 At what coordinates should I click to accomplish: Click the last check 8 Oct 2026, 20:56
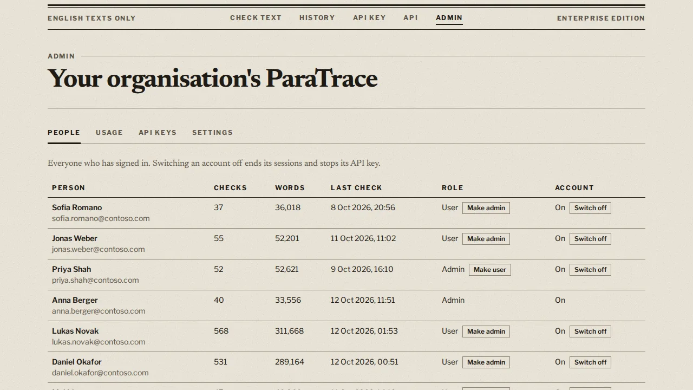[x=363, y=207]
